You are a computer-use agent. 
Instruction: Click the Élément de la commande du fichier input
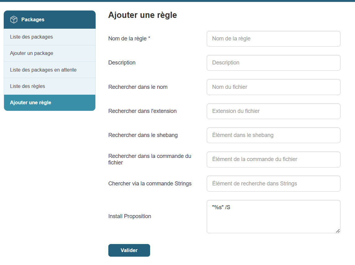273,159
